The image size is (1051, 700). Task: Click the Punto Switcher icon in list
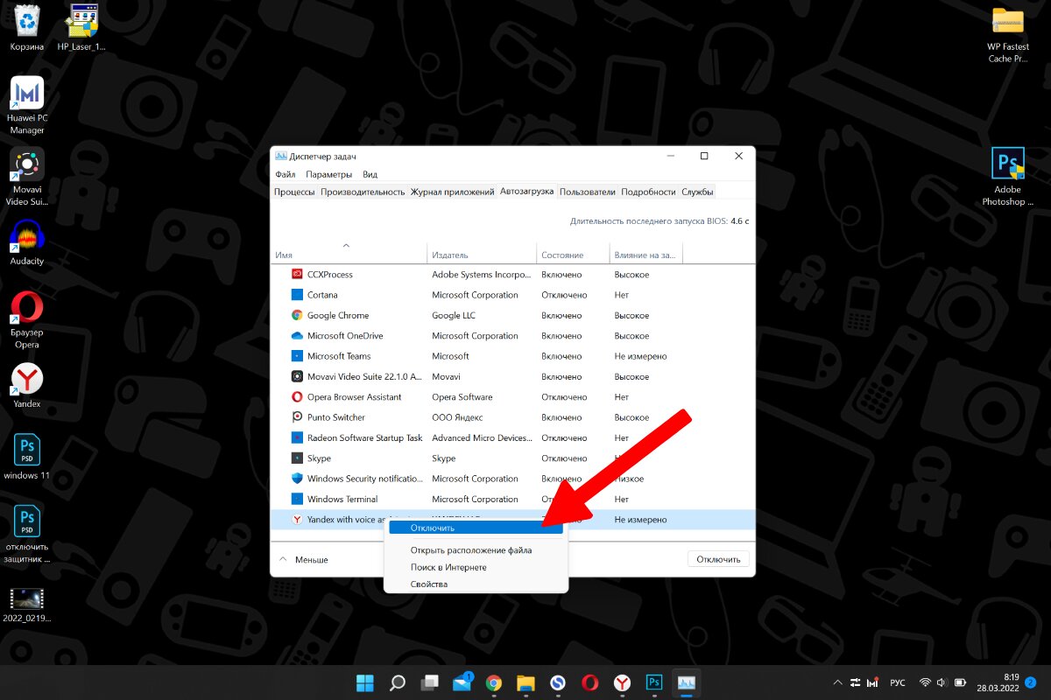pos(297,417)
